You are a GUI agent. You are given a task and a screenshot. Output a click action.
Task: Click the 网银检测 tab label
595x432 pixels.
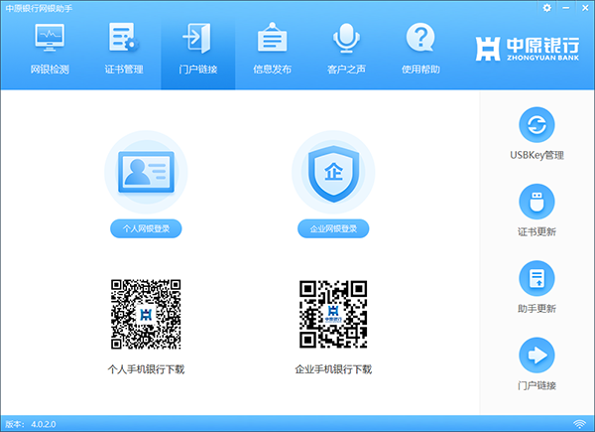(50, 70)
